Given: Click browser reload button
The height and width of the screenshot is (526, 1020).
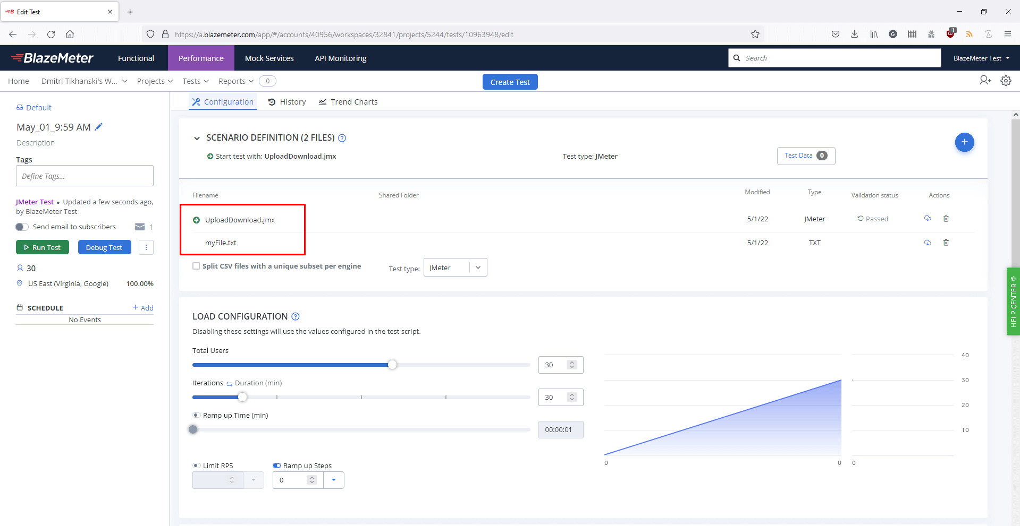Looking at the screenshot, I should pyautogui.click(x=51, y=35).
